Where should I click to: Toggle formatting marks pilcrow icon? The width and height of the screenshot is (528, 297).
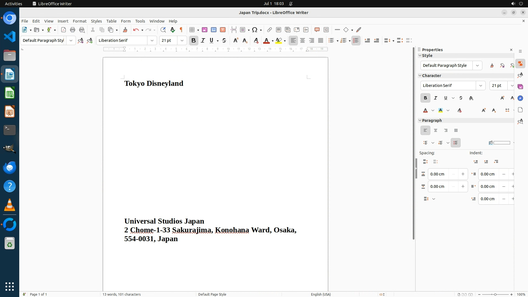coord(181,30)
